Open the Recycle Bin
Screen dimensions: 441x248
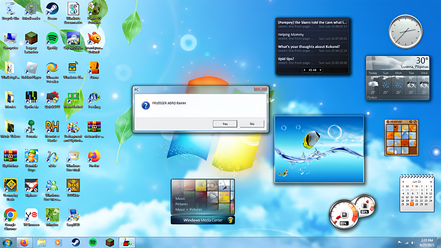point(11,8)
